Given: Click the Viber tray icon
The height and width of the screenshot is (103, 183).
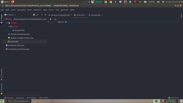Looking at the screenshot, I should point(120,2).
